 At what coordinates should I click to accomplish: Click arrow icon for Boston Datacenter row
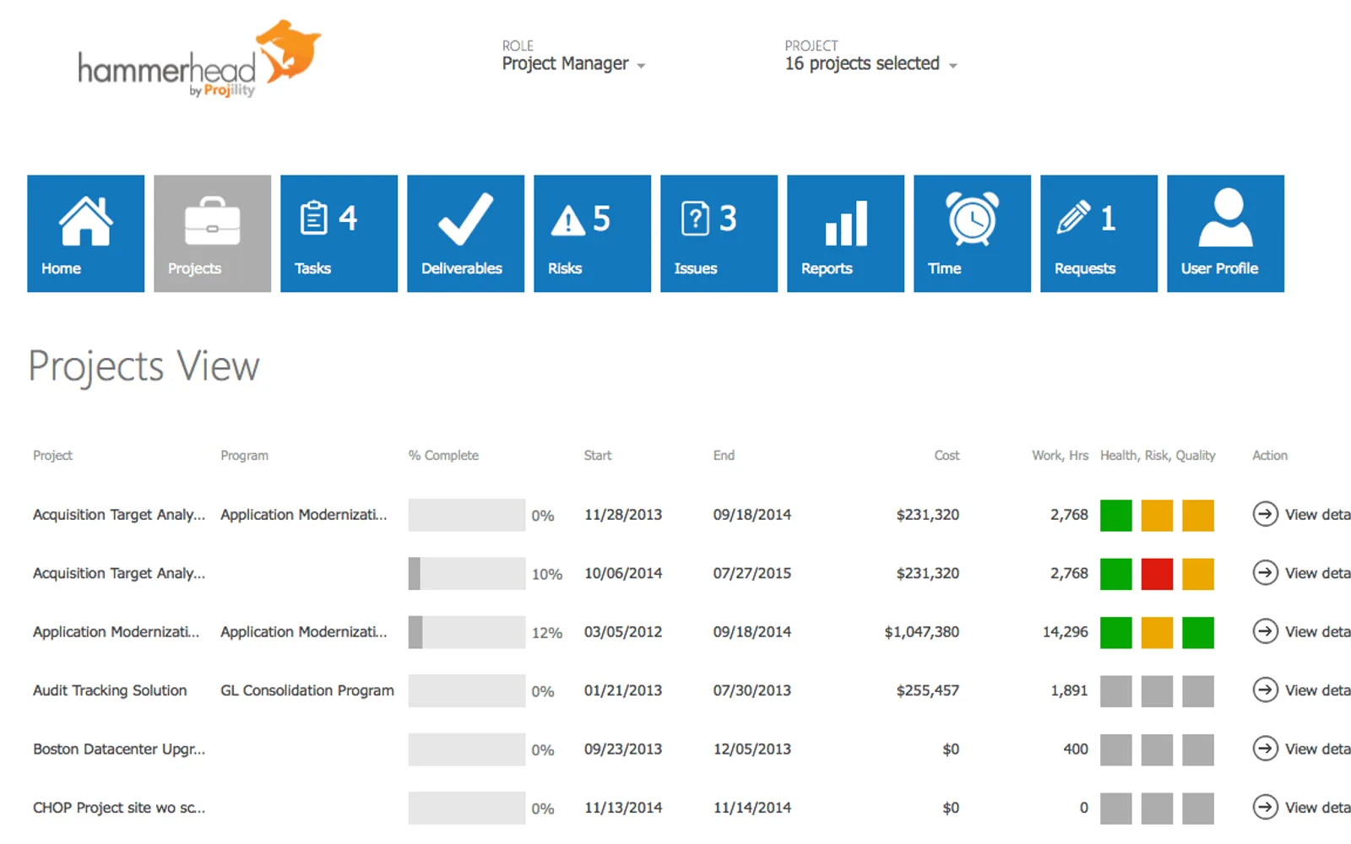[1265, 749]
